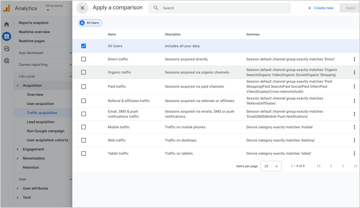The height and width of the screenshot is (208, 360).
Task: Go to previous page of comparisons
Action: [x=331, y=166]
